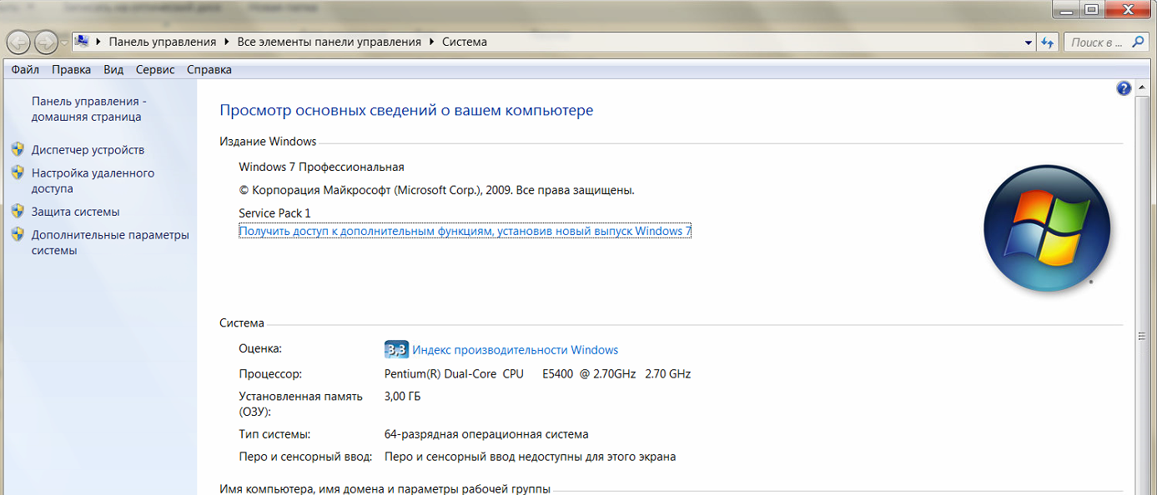Image resolution: width=1157 pixels, height=495 pixels.
Task: Minimize the window with the minimize button
Action: [1065, 9]
